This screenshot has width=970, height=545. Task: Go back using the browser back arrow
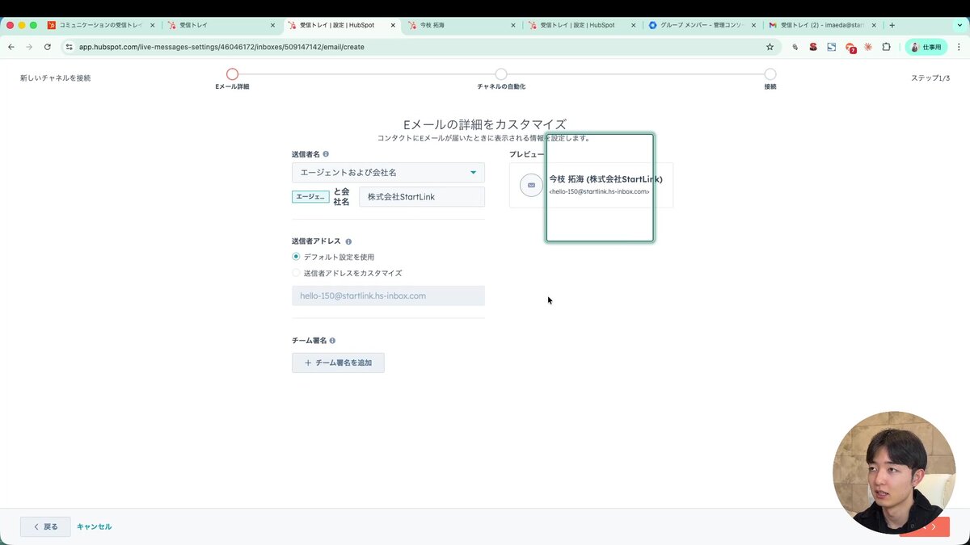(x=11, y=47)
